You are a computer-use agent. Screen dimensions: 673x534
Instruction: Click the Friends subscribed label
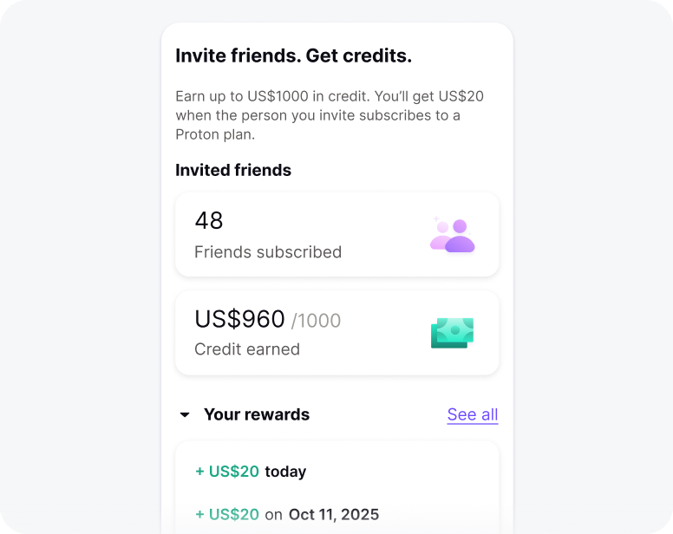pyautogui.click(x=268, y=252)
